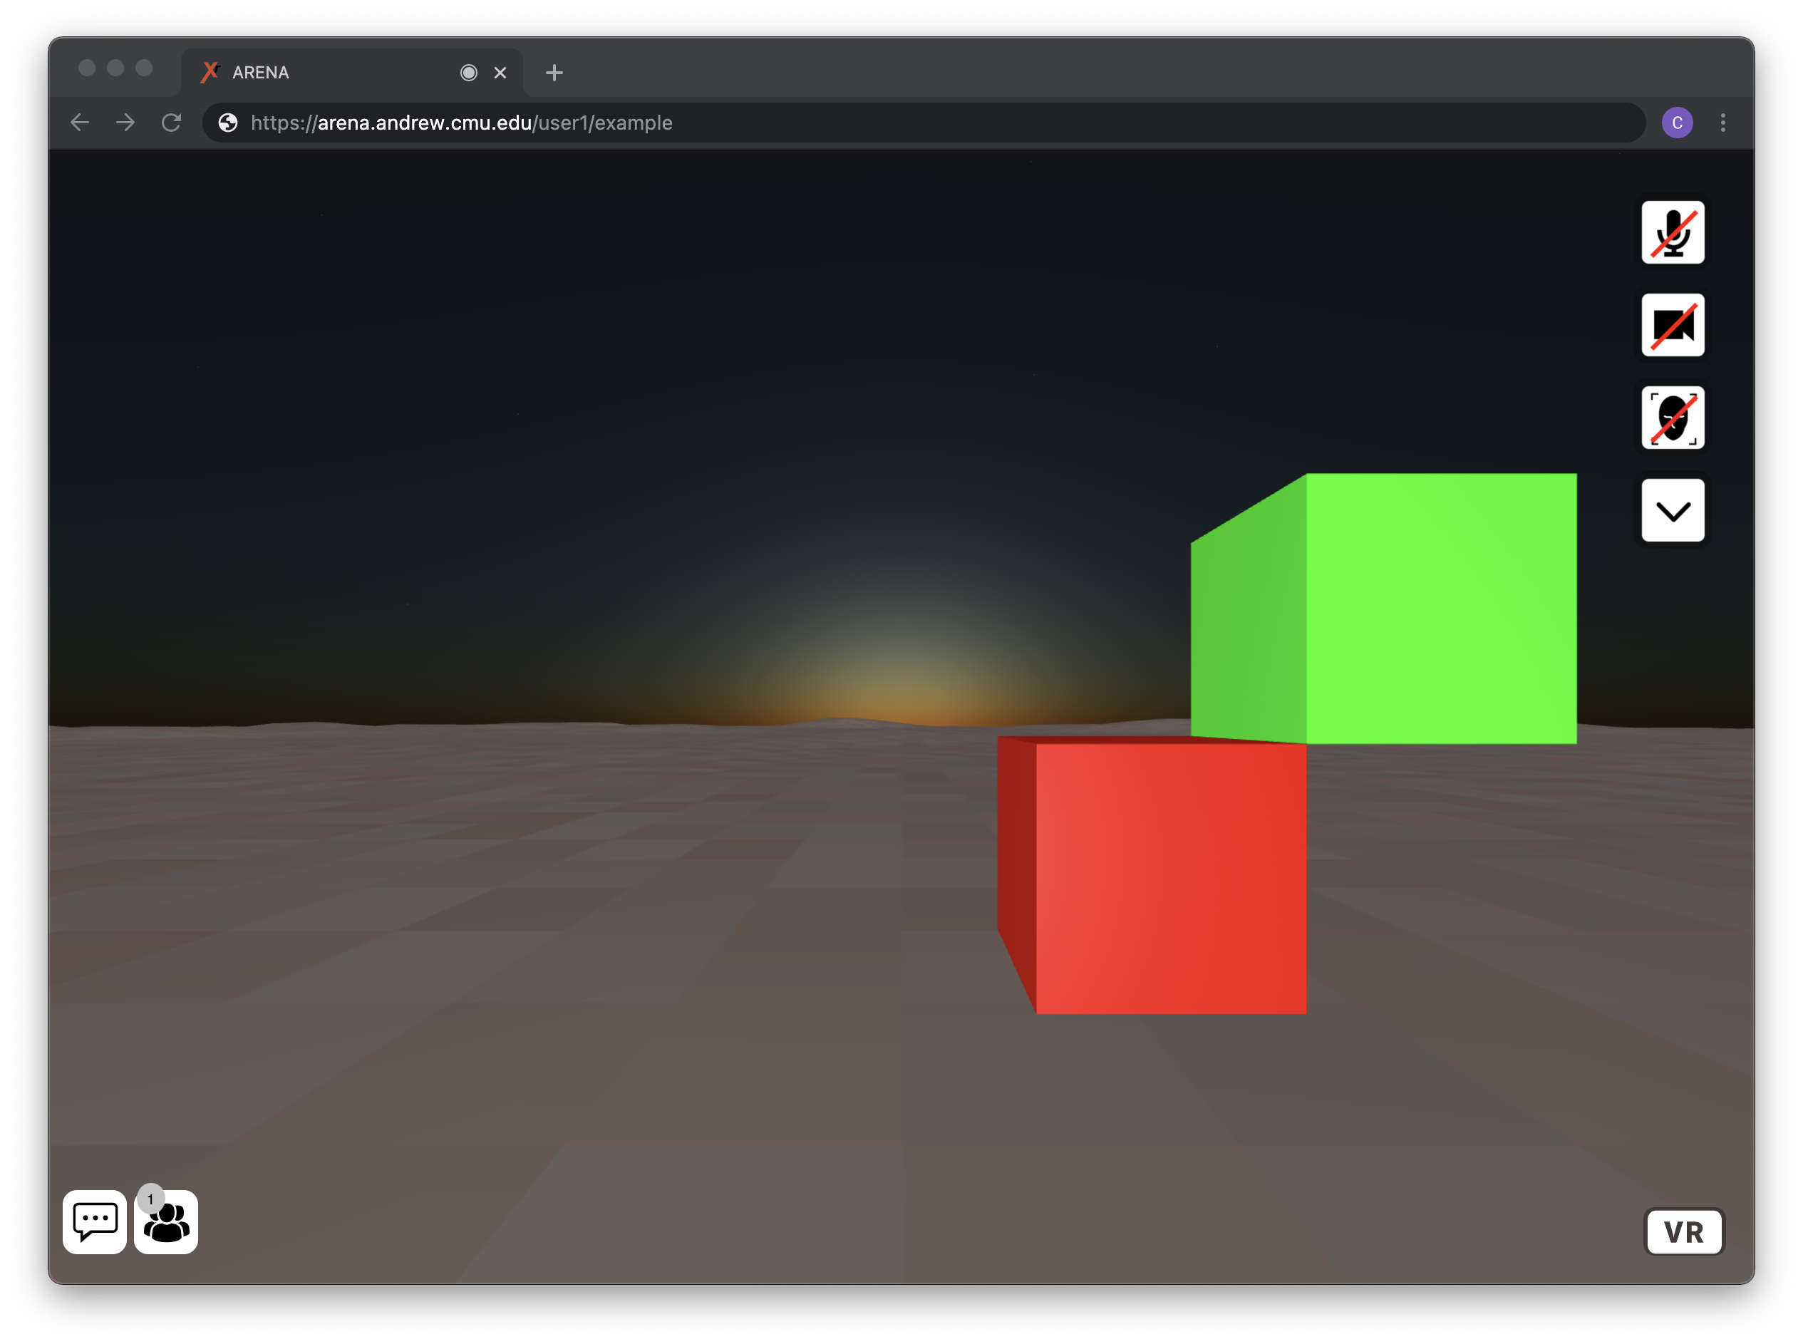This screenshot has width=1803, height=1344.
Task: Turn on the camera video
Action: pos(1672,326)
